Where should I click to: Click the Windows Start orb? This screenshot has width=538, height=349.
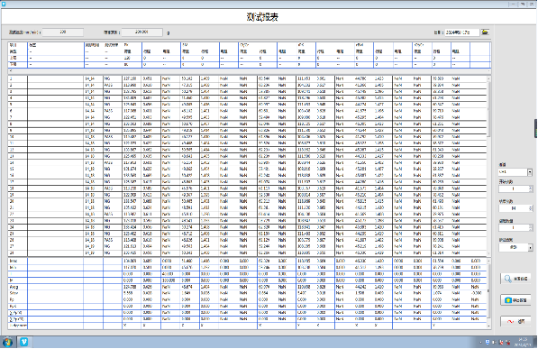point(7,342)
